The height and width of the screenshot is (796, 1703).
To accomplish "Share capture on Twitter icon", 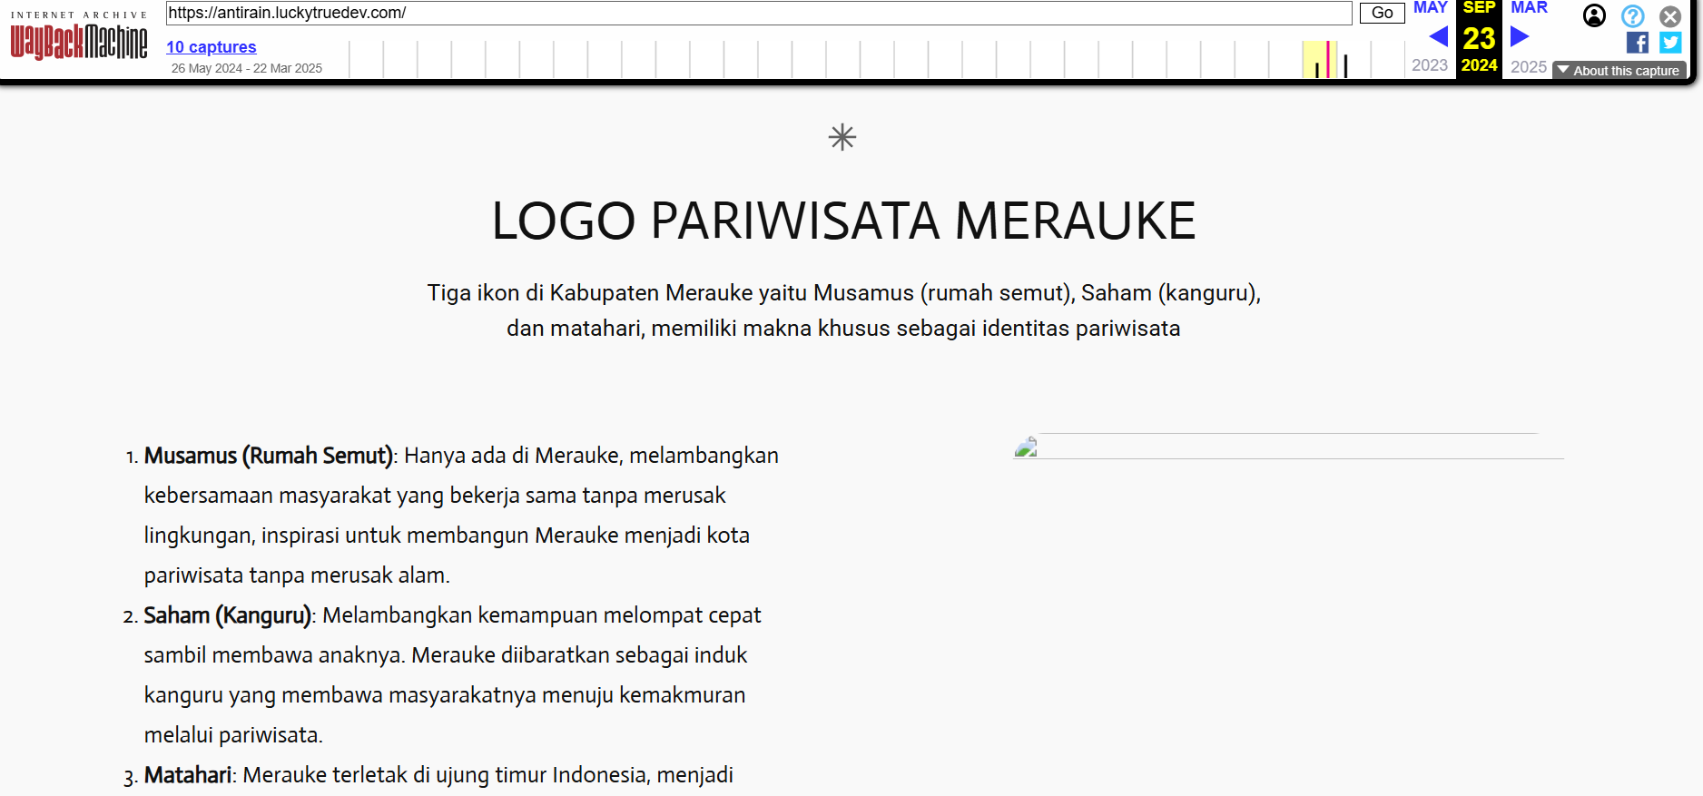I will pyautogui.click(x=1670, y=43).
